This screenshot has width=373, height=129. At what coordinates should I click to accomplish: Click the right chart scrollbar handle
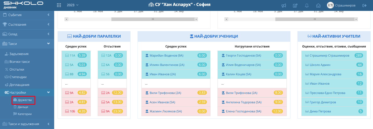(x=315, y=19)
